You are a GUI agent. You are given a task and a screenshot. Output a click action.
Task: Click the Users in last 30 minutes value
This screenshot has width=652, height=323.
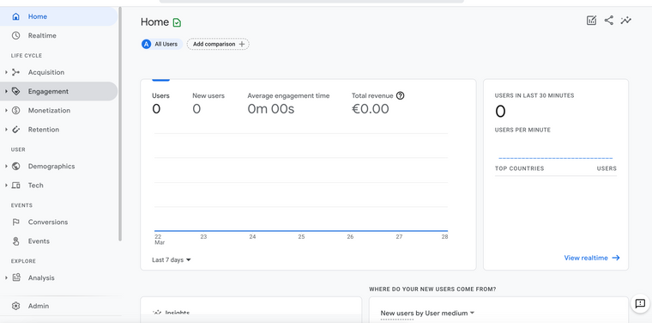tap(500, 112)
